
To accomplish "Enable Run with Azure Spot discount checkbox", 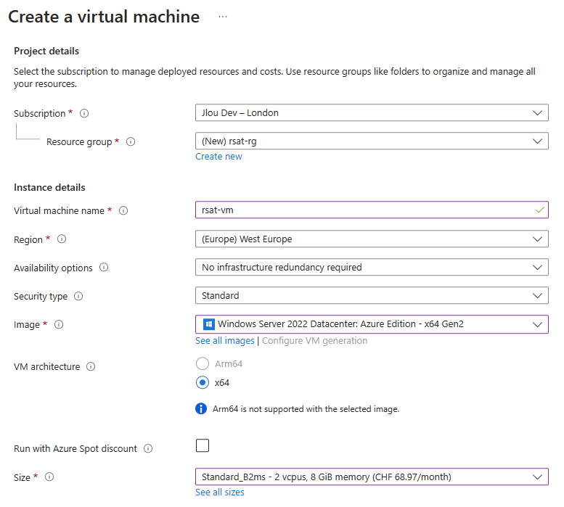I will click(x=203, y=445).
